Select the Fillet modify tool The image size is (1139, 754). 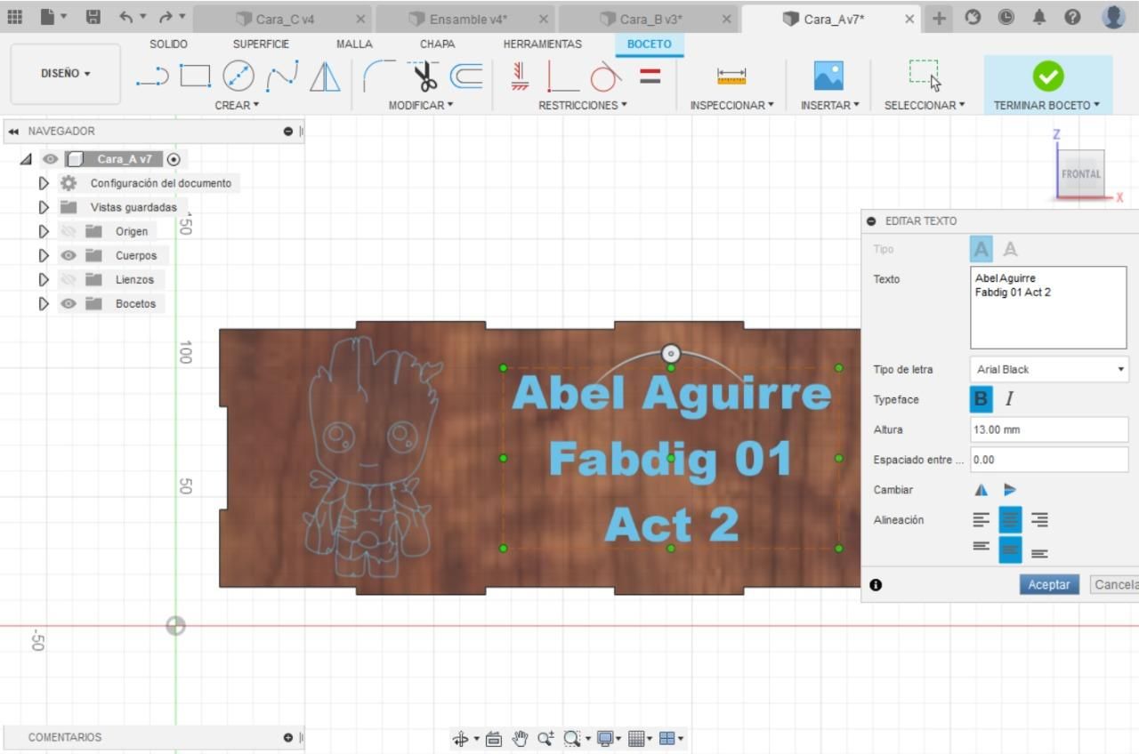(x=380, y=76)
